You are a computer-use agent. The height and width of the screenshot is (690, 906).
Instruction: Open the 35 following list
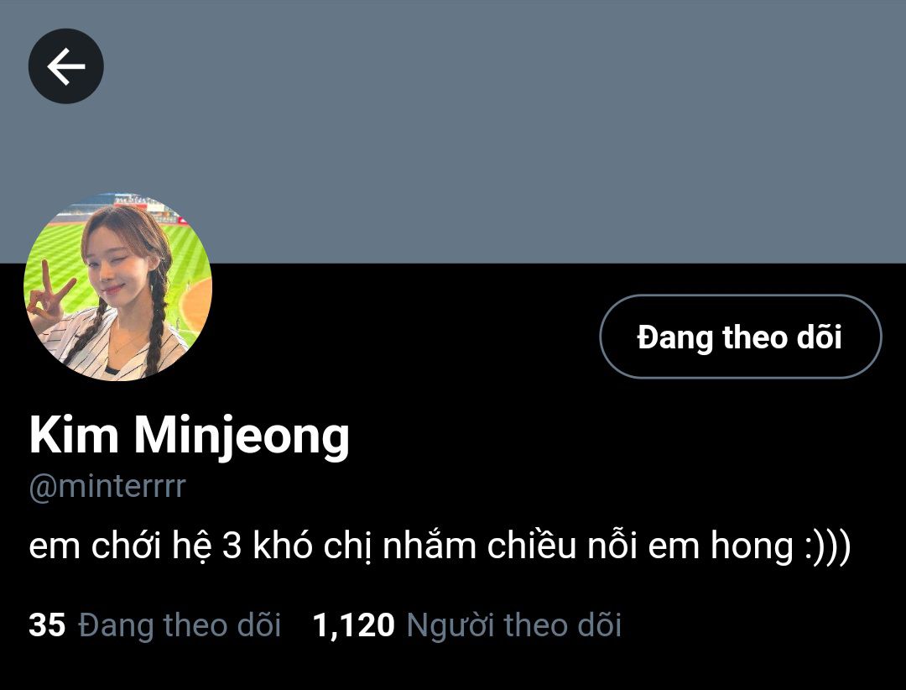[x=155, y=625]
